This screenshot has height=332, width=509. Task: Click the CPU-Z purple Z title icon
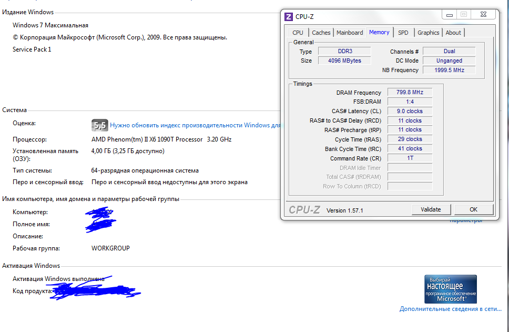coord(288,16)
